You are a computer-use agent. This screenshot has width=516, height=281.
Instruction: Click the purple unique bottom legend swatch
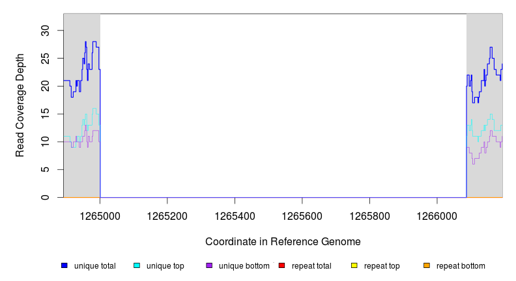tap(209, 266)
